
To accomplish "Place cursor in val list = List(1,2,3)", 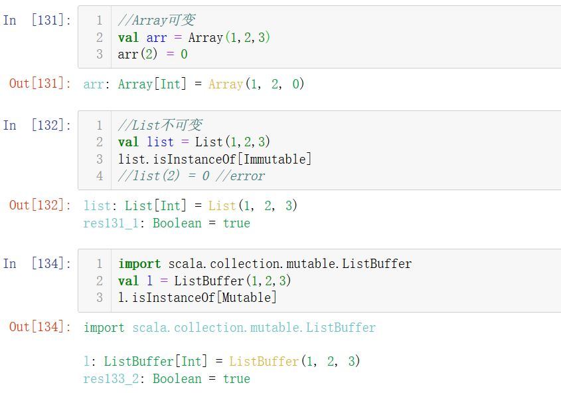I will (x=194, y=142).
